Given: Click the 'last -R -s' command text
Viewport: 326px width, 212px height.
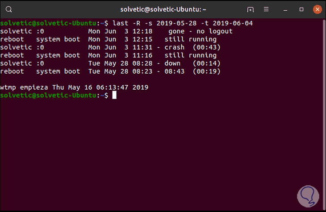Looking at the screenshot, I should click(134, 23).
